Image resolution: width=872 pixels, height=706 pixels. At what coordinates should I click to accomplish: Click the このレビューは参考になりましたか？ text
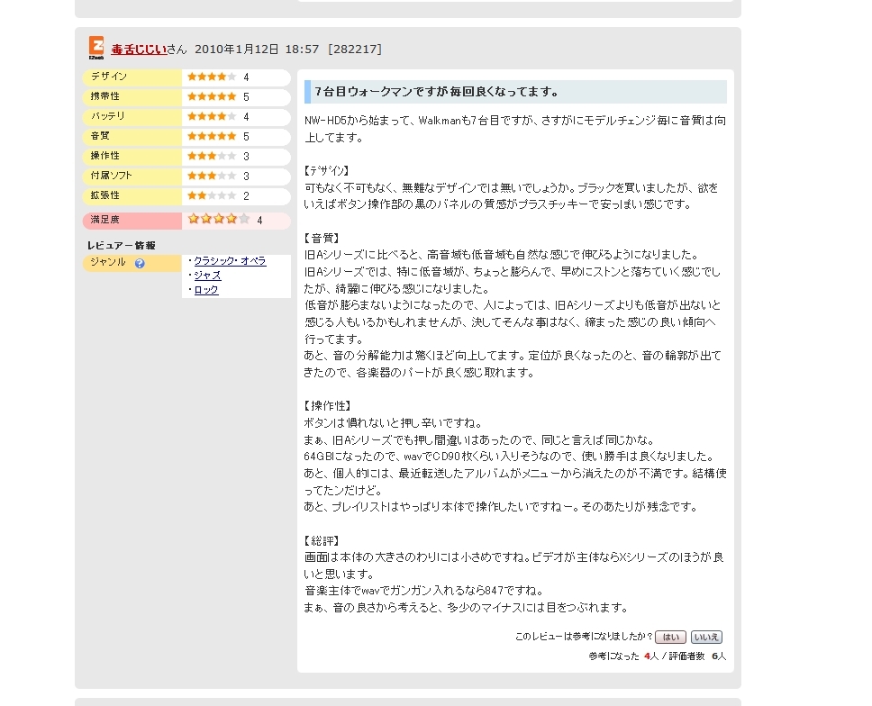(584, 637)
